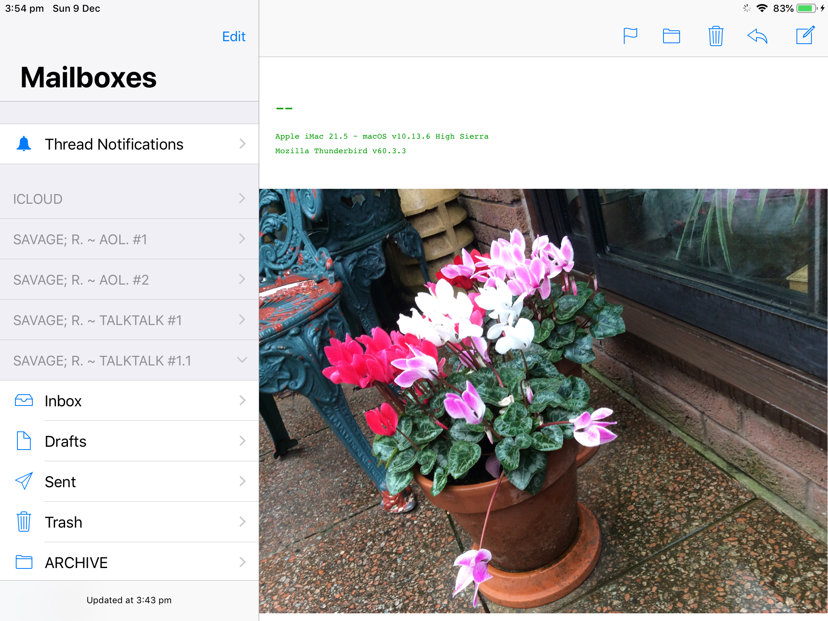Click the Thread Notifications bell icon
The width and height of the screenshot is (828, 621).
coord(24,144)
